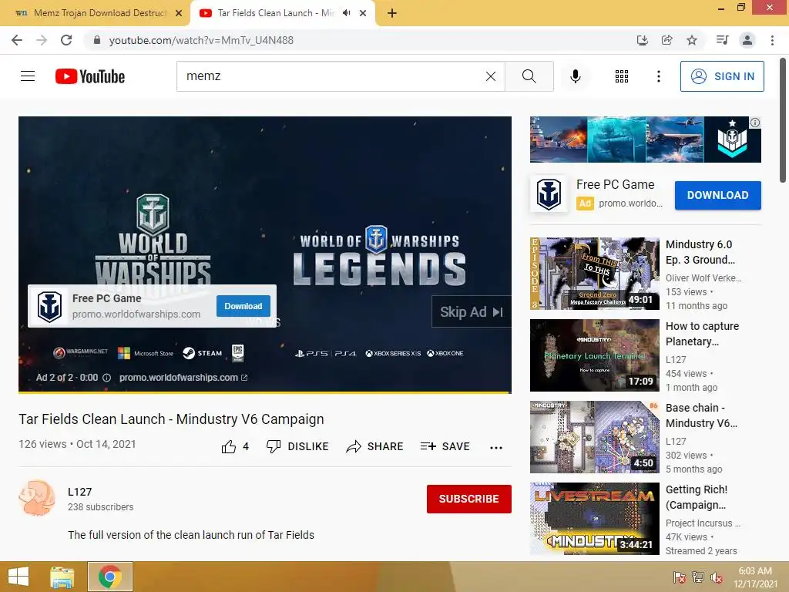
Task: Open File Explorer from the taskbar
Action: 62,577
